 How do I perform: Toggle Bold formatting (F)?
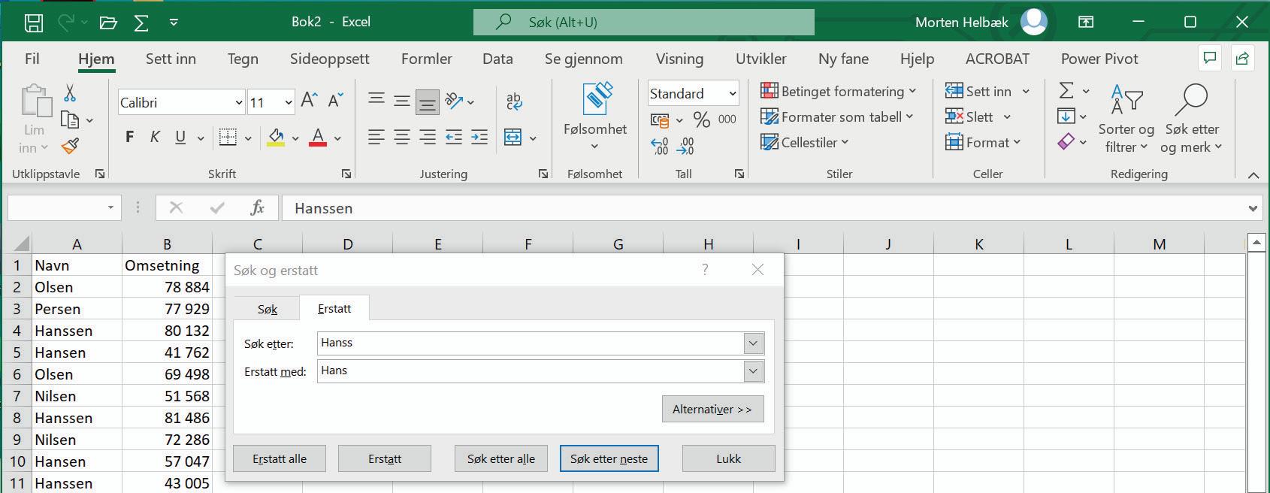click(129, 137)
